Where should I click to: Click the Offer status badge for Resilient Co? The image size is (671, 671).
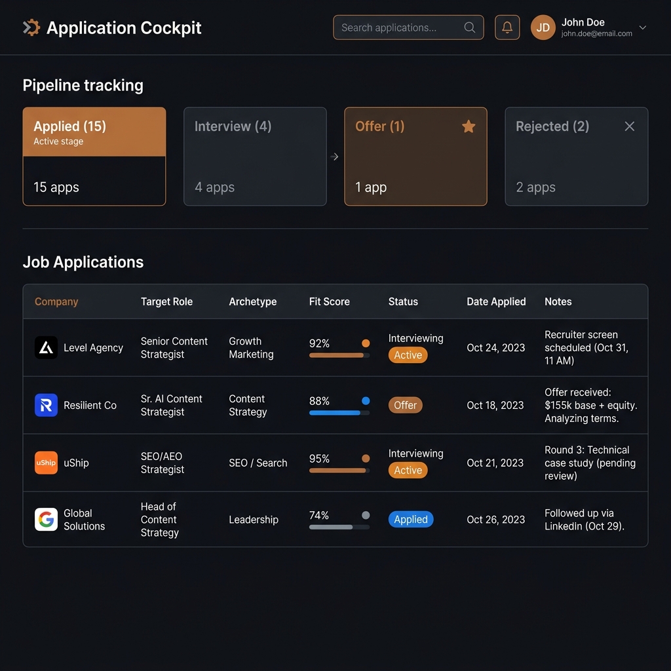coord(405,405)
